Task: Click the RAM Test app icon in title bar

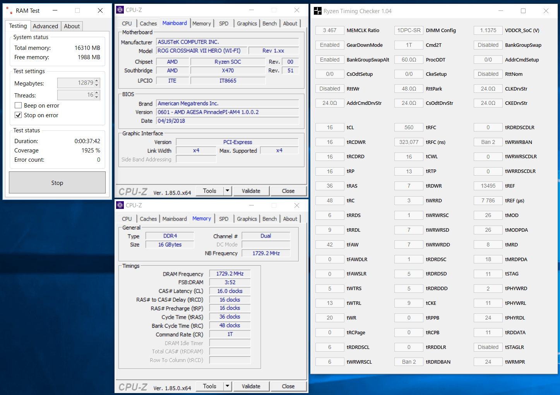Action: (9, 10)
